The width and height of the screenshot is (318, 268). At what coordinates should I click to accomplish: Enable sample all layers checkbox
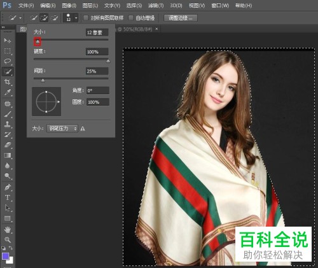86,18
